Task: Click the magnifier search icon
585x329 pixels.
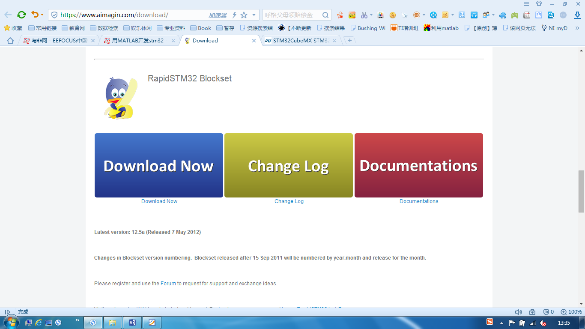Action: pos(326,15)
